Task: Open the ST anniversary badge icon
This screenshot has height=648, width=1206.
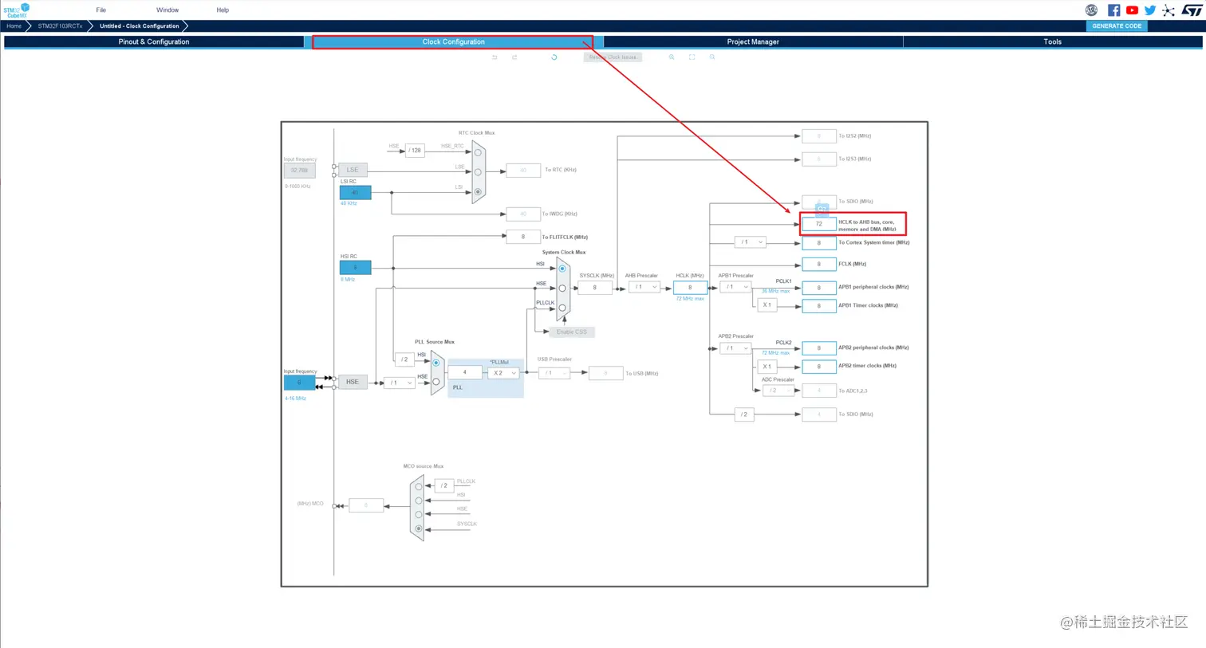Action: point(1091,10)
